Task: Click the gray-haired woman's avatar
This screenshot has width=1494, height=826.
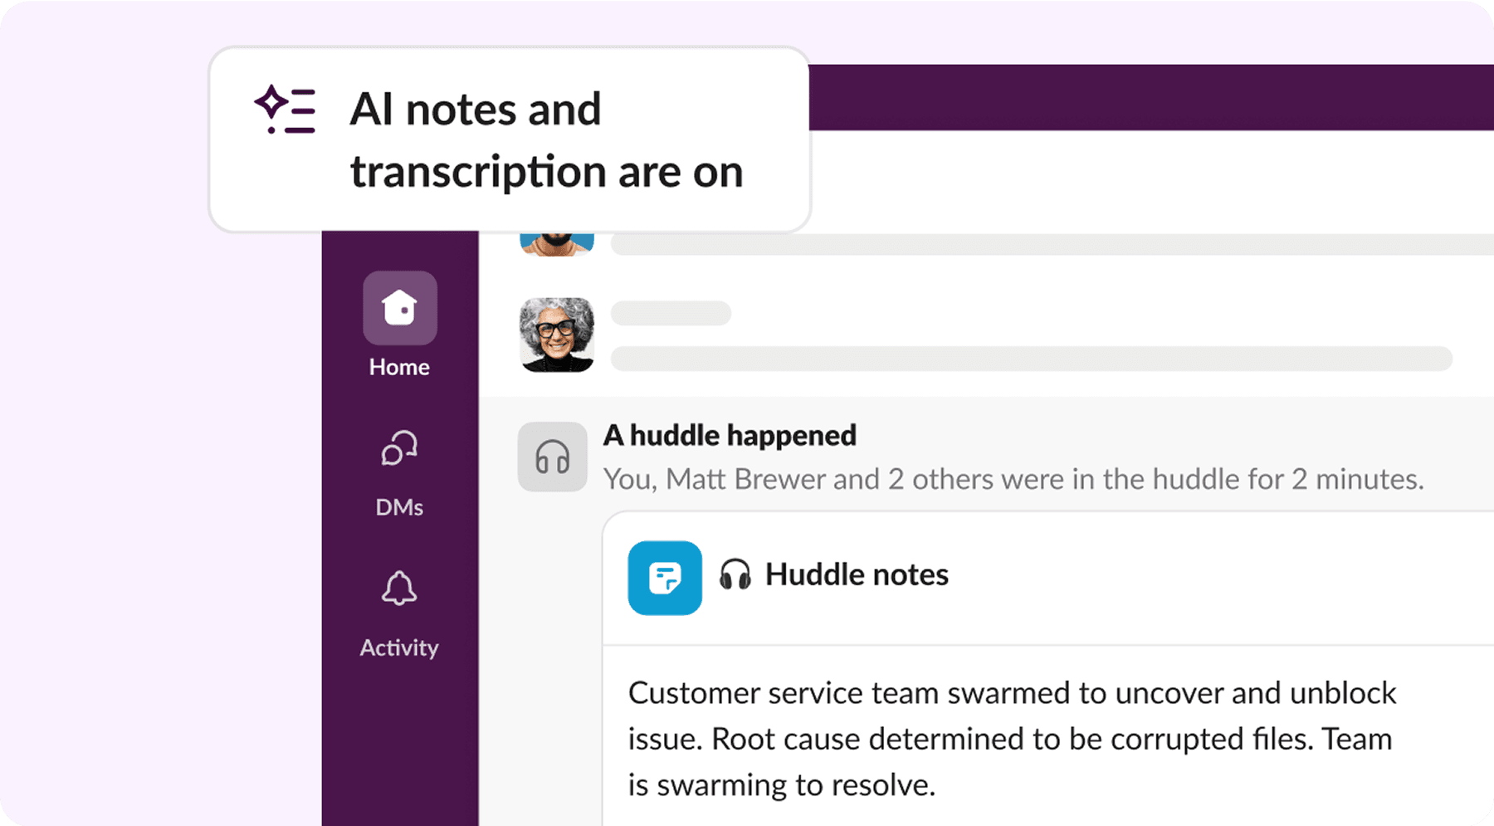Action: [x=556, y=335]
